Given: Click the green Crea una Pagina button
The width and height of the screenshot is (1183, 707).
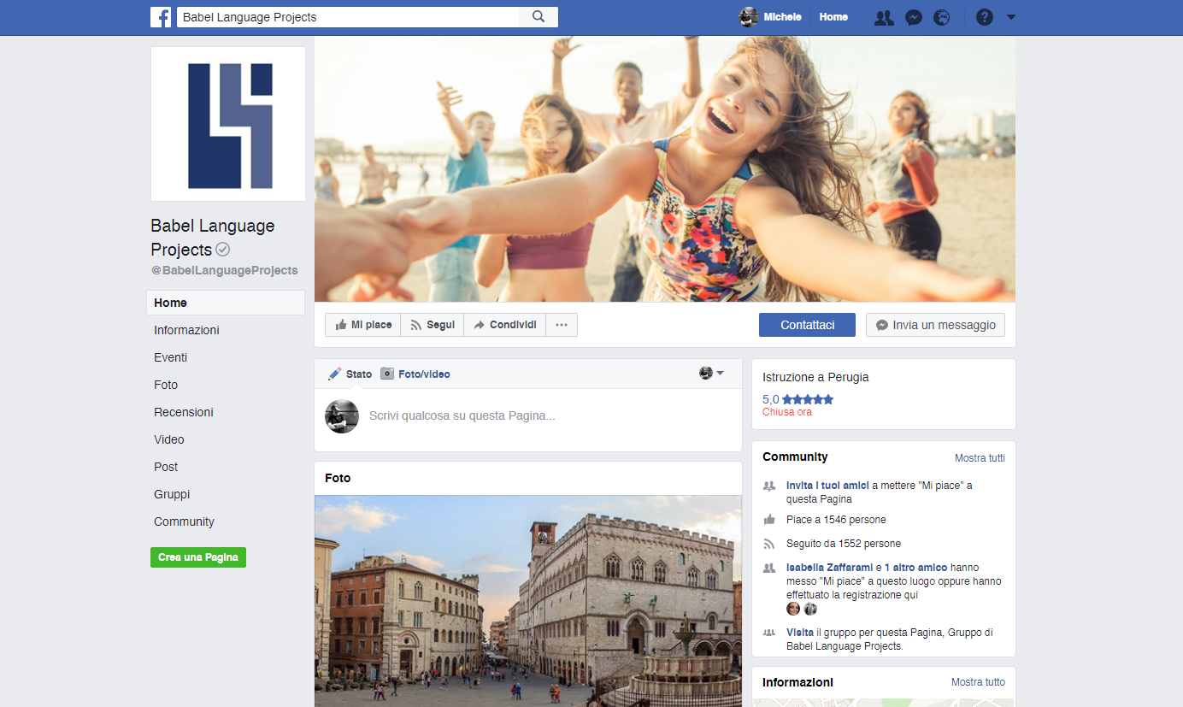Looking at the screenshot, I should (198, 557).
